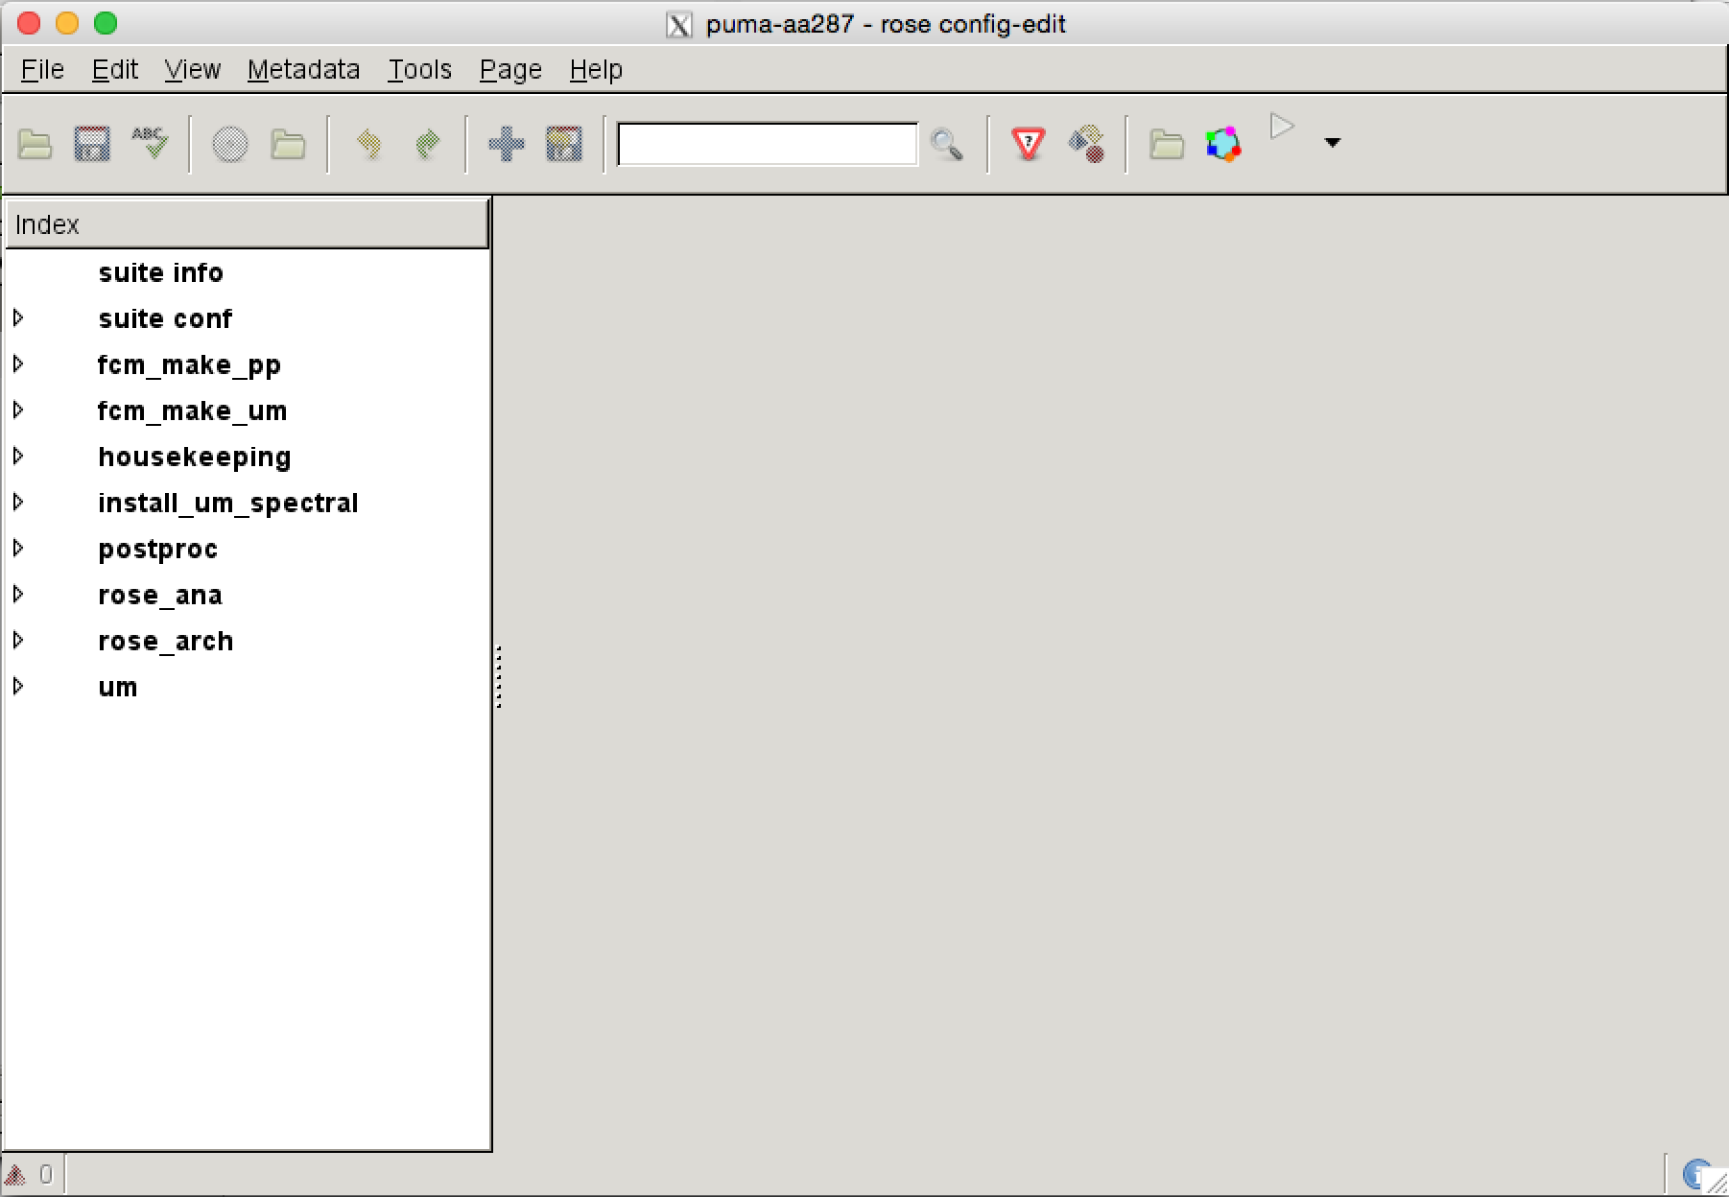Open the Edit menu

(115, 70)
